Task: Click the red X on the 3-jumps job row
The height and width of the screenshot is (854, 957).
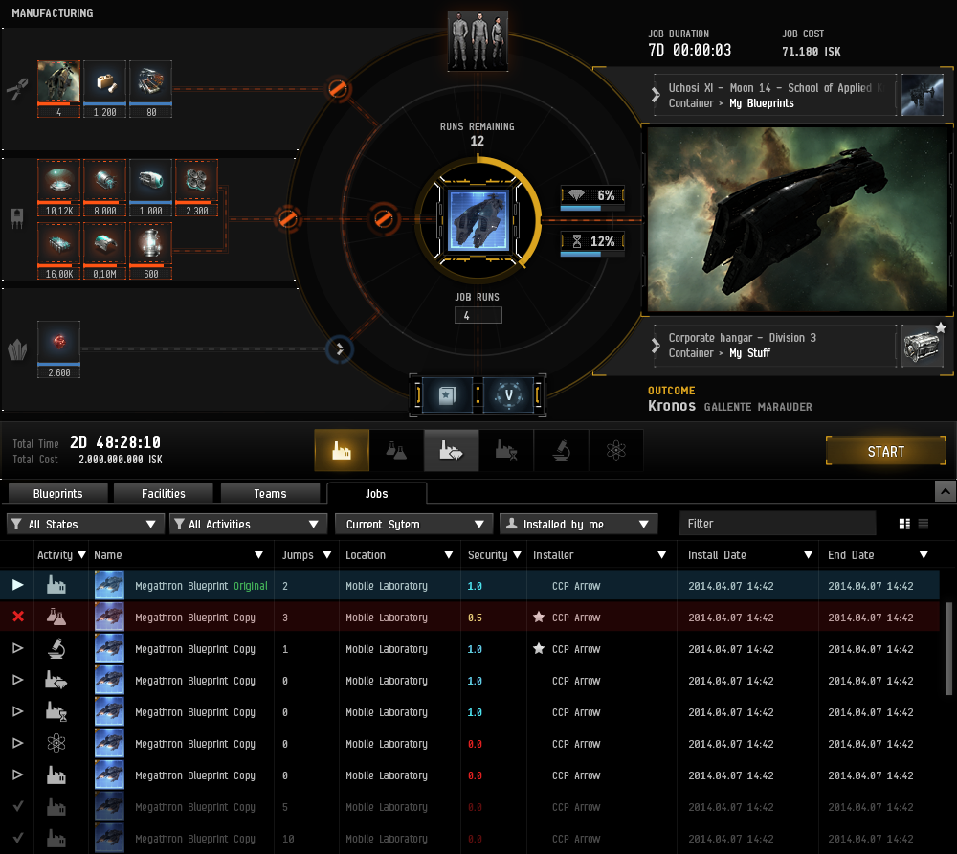Action: coord(18,617)
